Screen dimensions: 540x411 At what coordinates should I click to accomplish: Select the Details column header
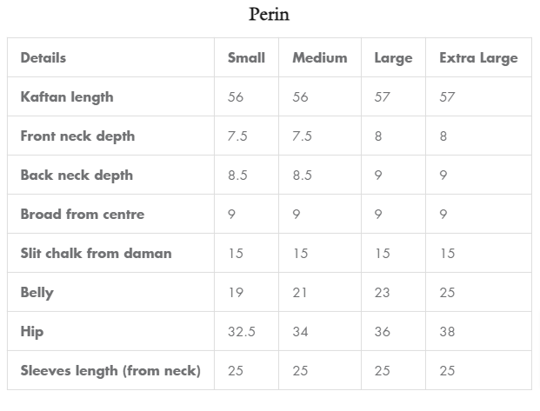(43, 58)
